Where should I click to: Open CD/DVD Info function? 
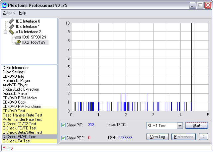coord(13,76)
